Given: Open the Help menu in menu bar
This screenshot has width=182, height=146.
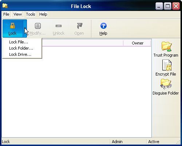Looking at the screenshot, I should tap(43, 14).
